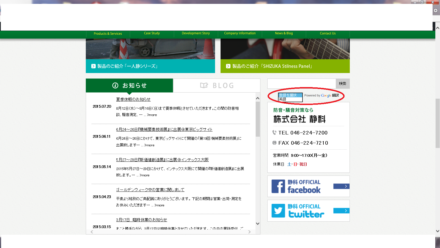Choose 英語 in the language selector

(290, 99)
